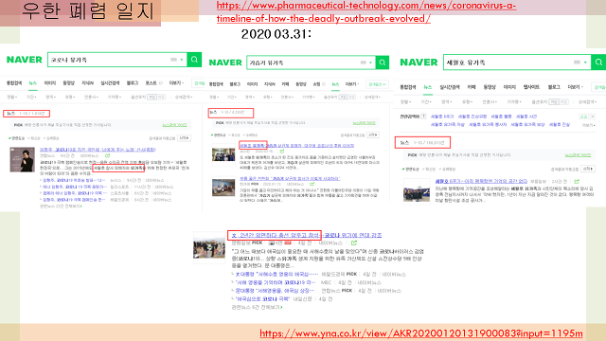Open the singer portrait thumbnail in 코로나 results
606x341 pixels.
click(22, 159)
